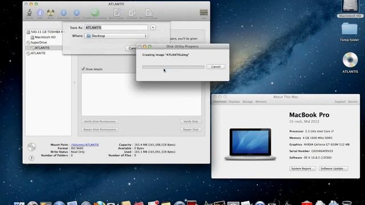
Task: Click the Convert toolbar icon
Action: click(132, 14)
